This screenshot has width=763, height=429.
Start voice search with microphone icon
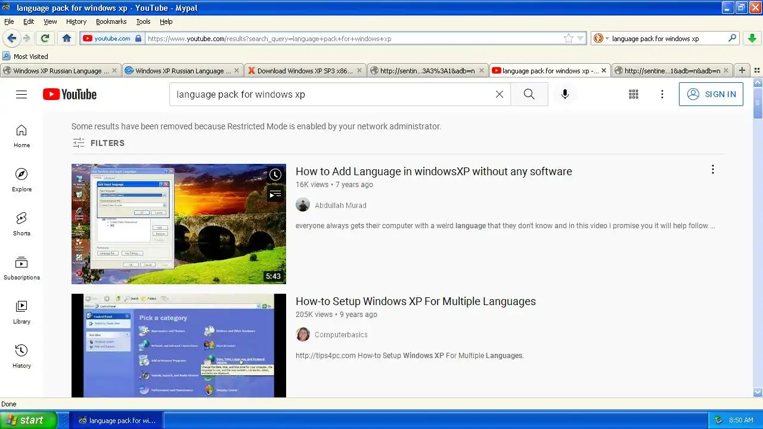pos(565,94)
